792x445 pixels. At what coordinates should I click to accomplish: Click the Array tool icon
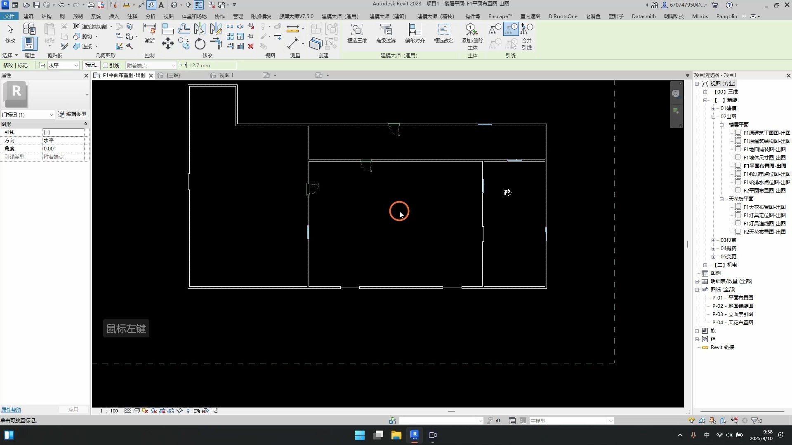pos(230,36)
